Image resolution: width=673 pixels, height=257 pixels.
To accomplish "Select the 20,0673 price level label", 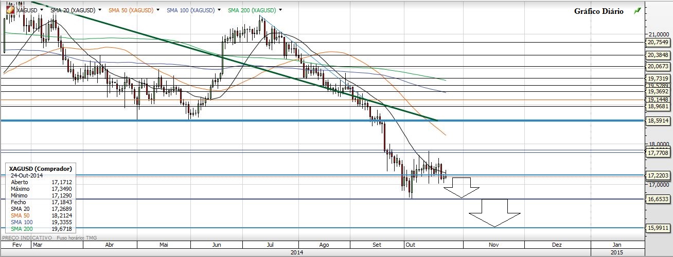I will [x=658, y=66].
